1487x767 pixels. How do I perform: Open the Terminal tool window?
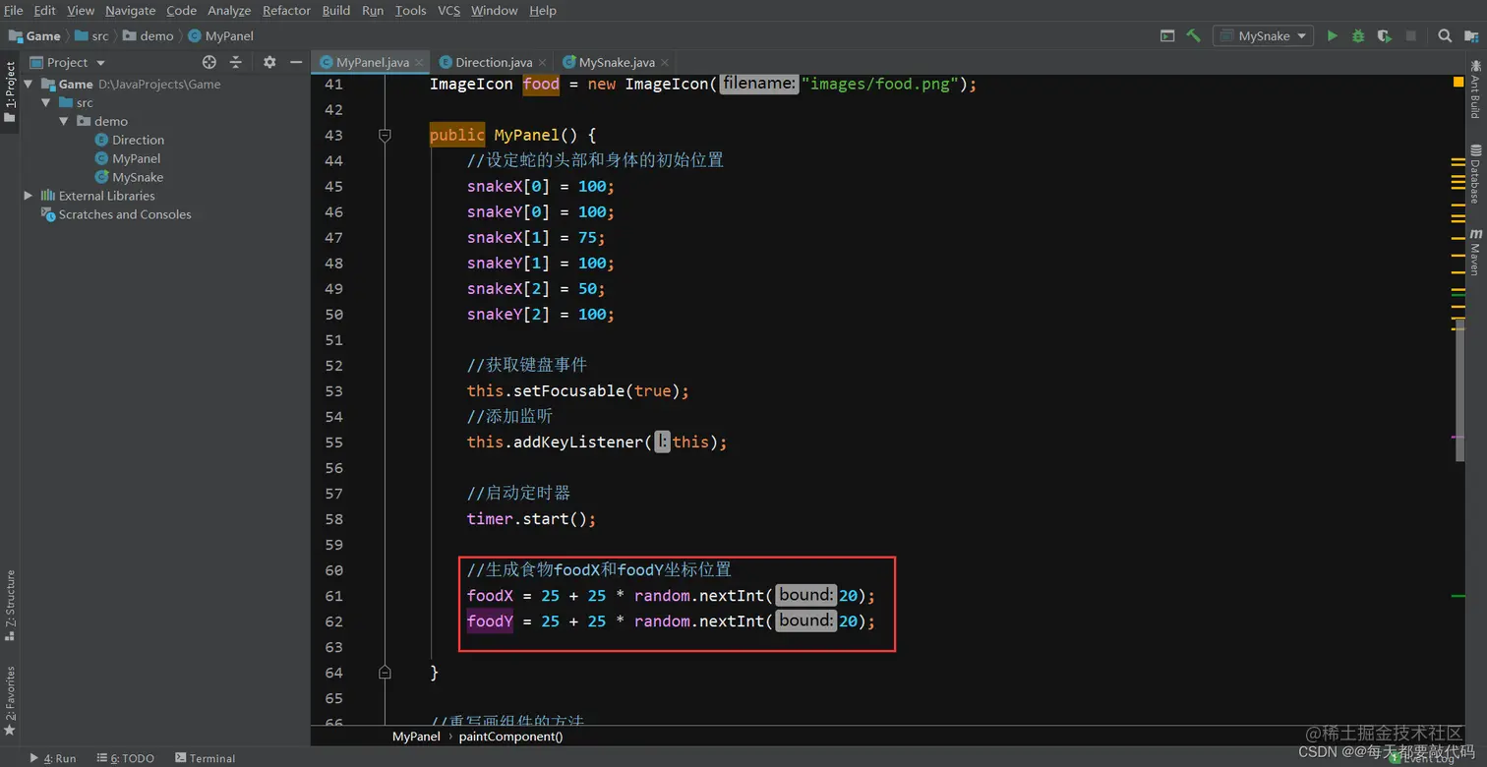coord(205,758)
